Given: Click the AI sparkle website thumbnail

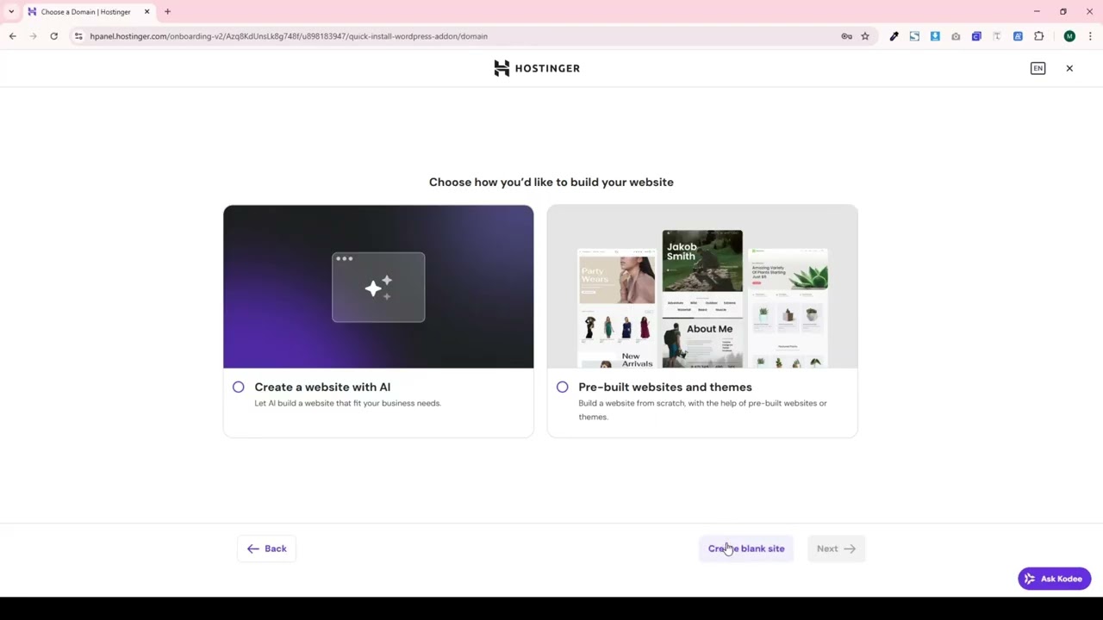Looking at the screenshot, I should pyautogui.click(x=378, y=287).
